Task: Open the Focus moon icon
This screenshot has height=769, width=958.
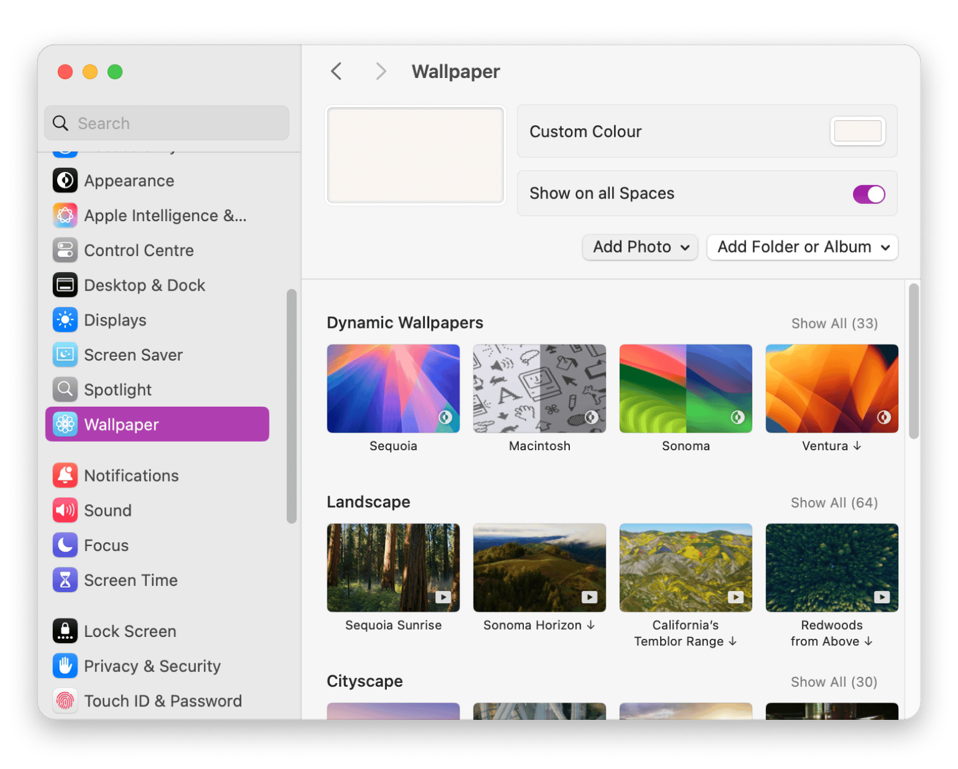Action: [x=65, y=545]
